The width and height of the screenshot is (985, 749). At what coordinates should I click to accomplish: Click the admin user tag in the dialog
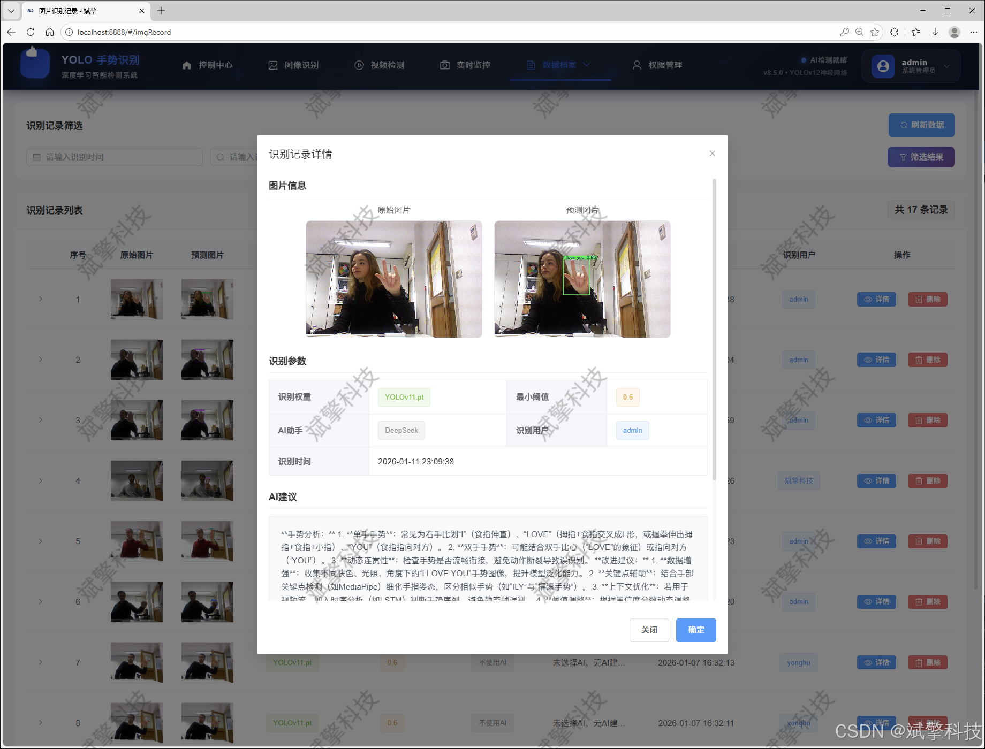pyautogui.click(x=632, y=430)
